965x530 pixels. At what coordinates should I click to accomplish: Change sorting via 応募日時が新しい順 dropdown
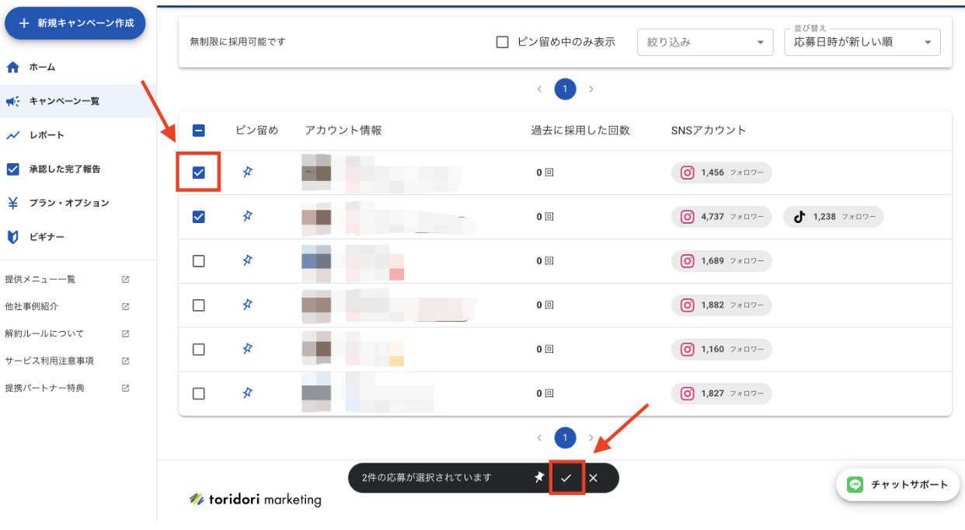coord(861,45)
